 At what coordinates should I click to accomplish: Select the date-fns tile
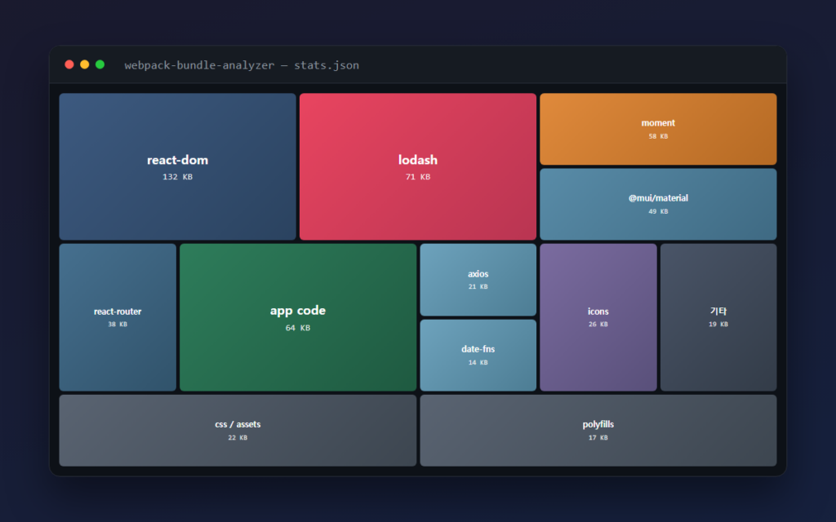[x=478, y=356]
